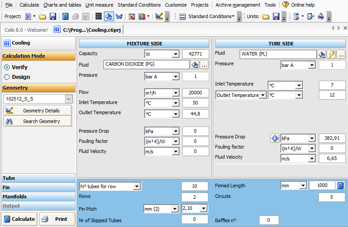
Task: Click the blue S toolbar icon
Action: [x=296, y=16]
